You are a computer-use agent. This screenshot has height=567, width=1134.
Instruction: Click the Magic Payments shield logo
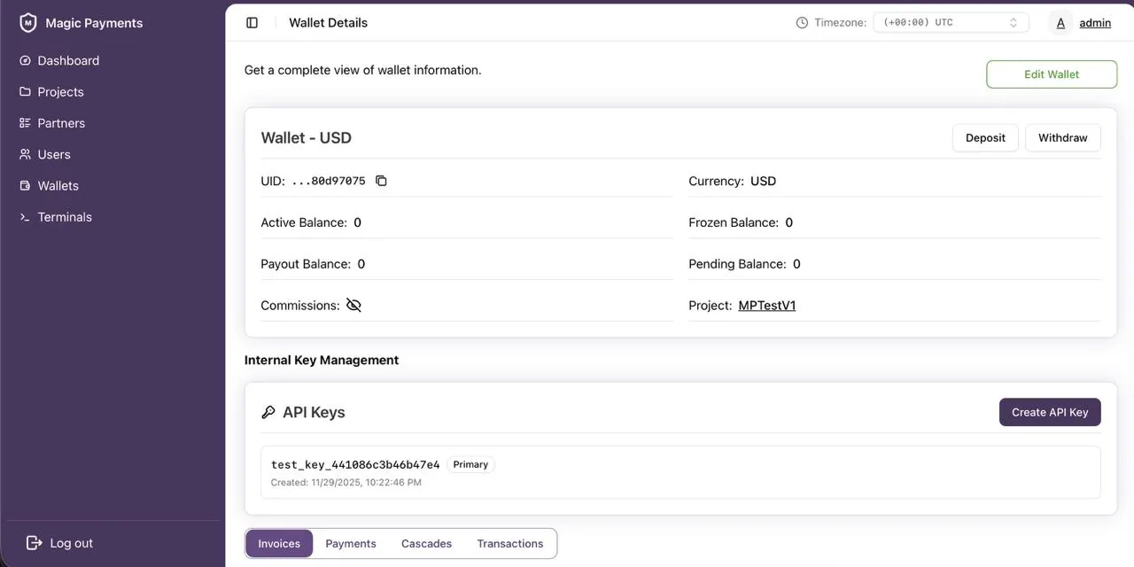pyautogui.click(x=28, y=23)
